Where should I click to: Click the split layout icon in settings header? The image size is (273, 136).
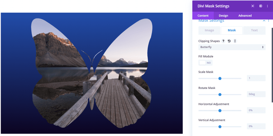point(261,6)
